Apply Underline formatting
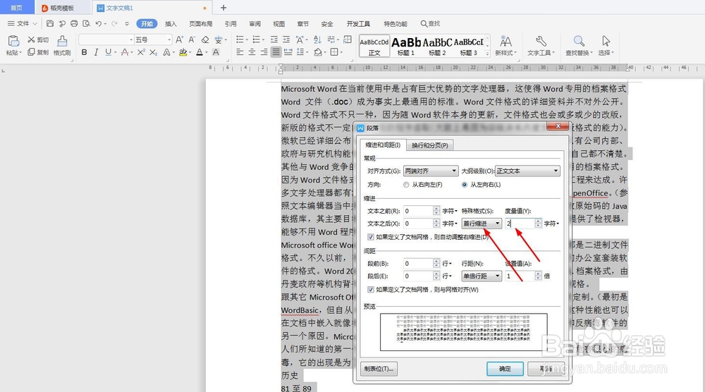Screen dimensions: 705x392 click(x=108, y=52)
